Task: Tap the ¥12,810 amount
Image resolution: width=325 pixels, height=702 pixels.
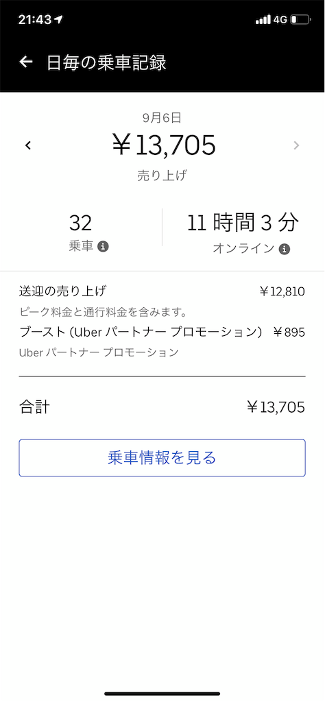Action: (x=282, y=292)
